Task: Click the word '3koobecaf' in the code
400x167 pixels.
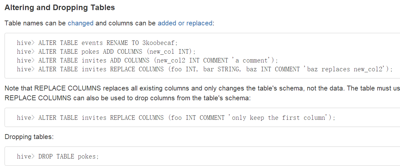Action: [x=160, y=43]
